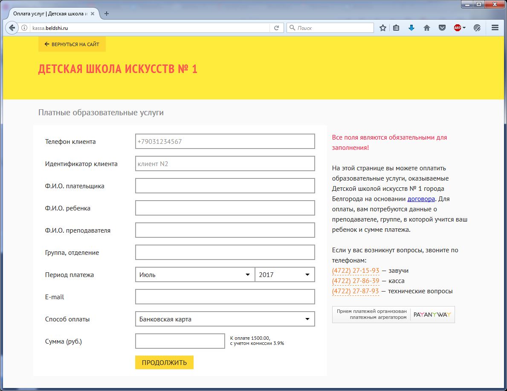Click ВЕРНУТЬСЯ НА САЙТ button
This screenshot has width=507, height=391.
[72, 44]
